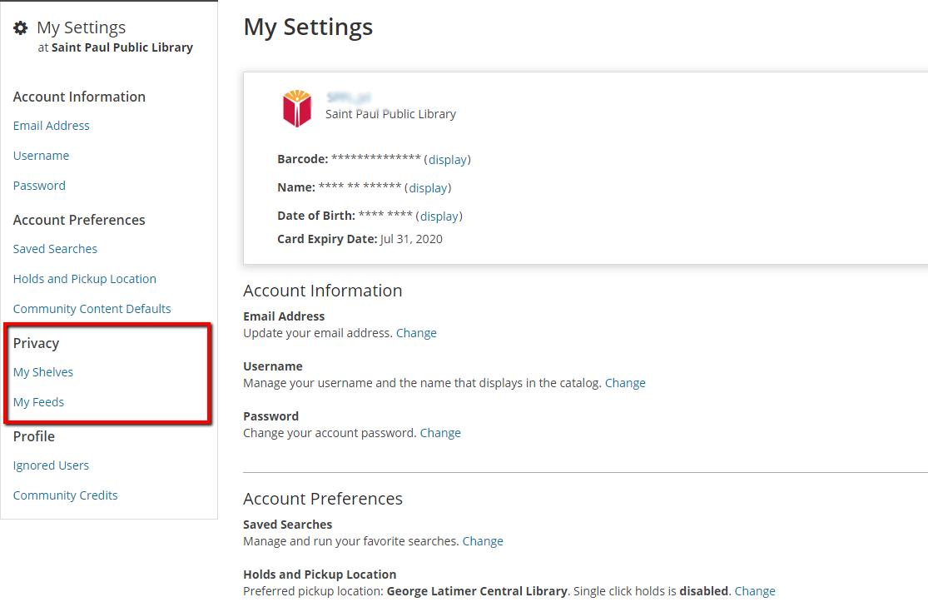Open Username settings from the sidebar
The width and height of the screenshot is (928, 602).
(x=41, y=155)
